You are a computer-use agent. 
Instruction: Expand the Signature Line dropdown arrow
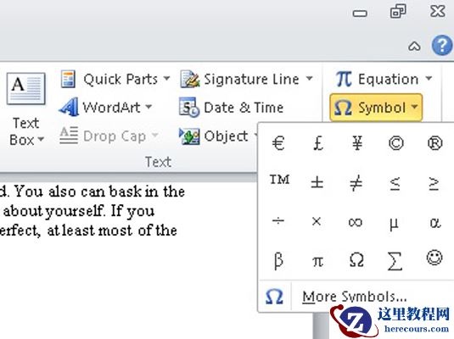pyautogui.click(x=309, y=78)
